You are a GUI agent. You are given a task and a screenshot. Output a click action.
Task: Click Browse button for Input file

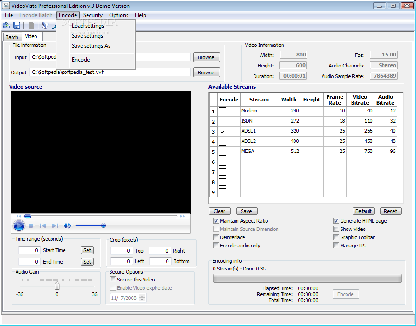coord(206,57)
